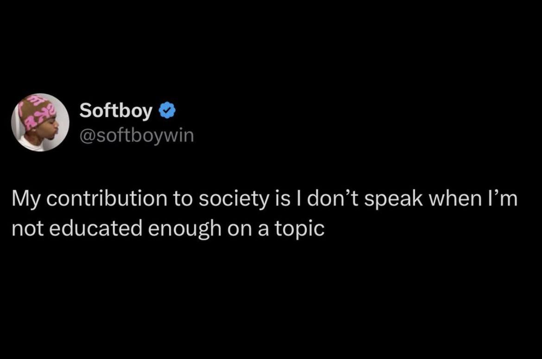The image size is (542, 359).
Task: Open the @softboywin handle link
Action: (137, 136)
